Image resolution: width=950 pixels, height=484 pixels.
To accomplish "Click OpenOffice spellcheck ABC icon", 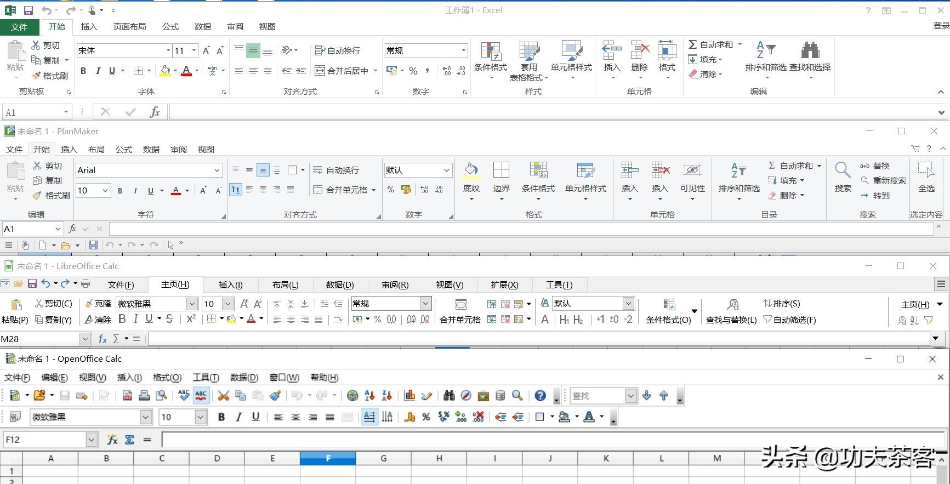I will click(x=184, y=395).
